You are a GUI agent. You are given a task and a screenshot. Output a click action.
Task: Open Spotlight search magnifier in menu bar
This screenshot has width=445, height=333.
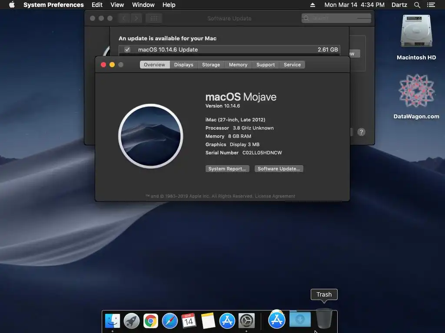(417, 5)
